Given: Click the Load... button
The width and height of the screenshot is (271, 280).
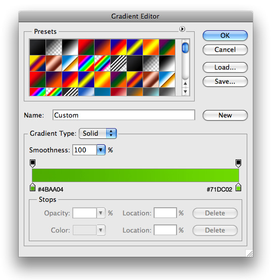Looking at the screenshot, I should tap(225, 67).
